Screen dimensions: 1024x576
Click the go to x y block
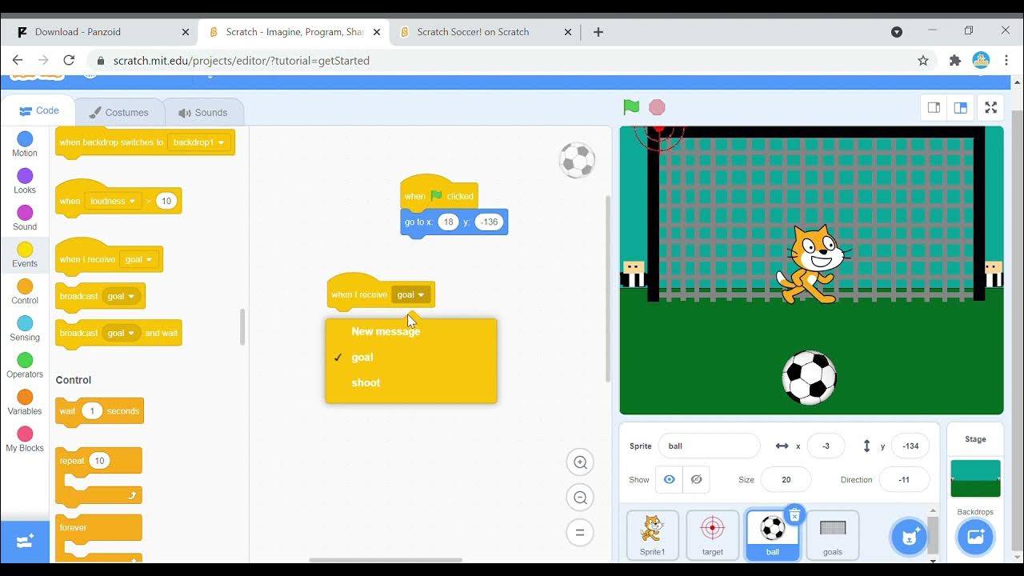click(x=454, y=222)
